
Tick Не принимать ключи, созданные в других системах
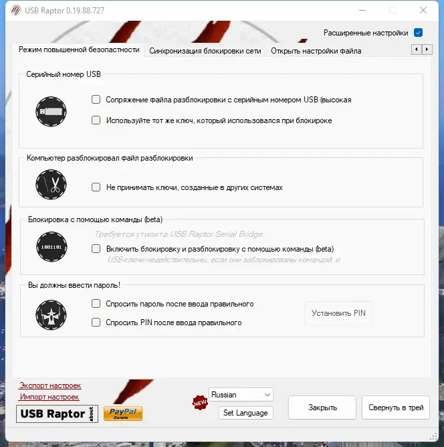point(96,187)
